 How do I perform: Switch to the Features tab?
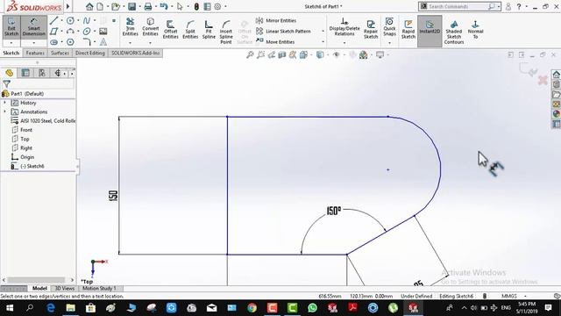click(35, 53)
